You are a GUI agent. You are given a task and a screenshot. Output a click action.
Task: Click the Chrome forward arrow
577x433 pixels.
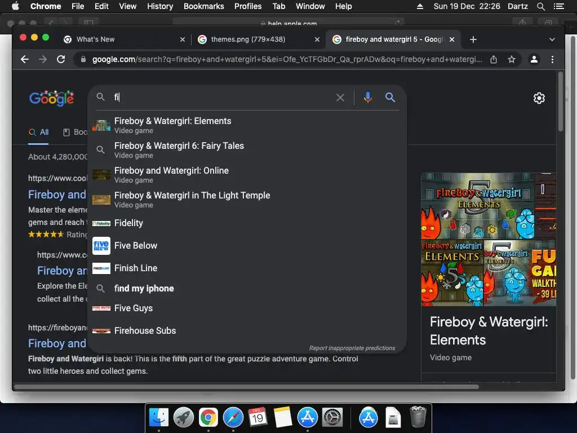coord(43,59)
